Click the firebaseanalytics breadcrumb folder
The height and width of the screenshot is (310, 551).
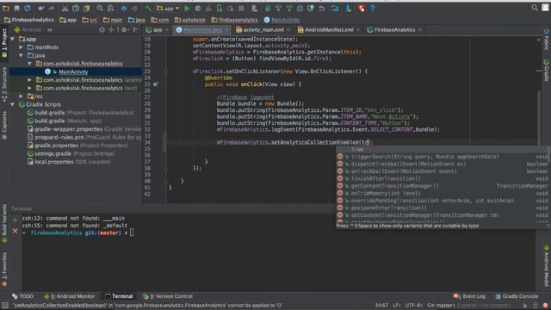(x=234, y=20)
